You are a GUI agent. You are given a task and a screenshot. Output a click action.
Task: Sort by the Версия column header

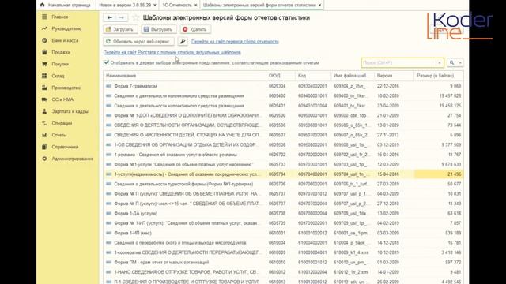pos(394,76)
